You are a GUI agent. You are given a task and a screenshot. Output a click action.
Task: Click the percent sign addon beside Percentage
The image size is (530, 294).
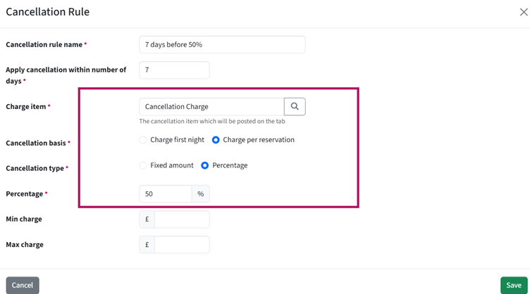(x=201, y=194)
